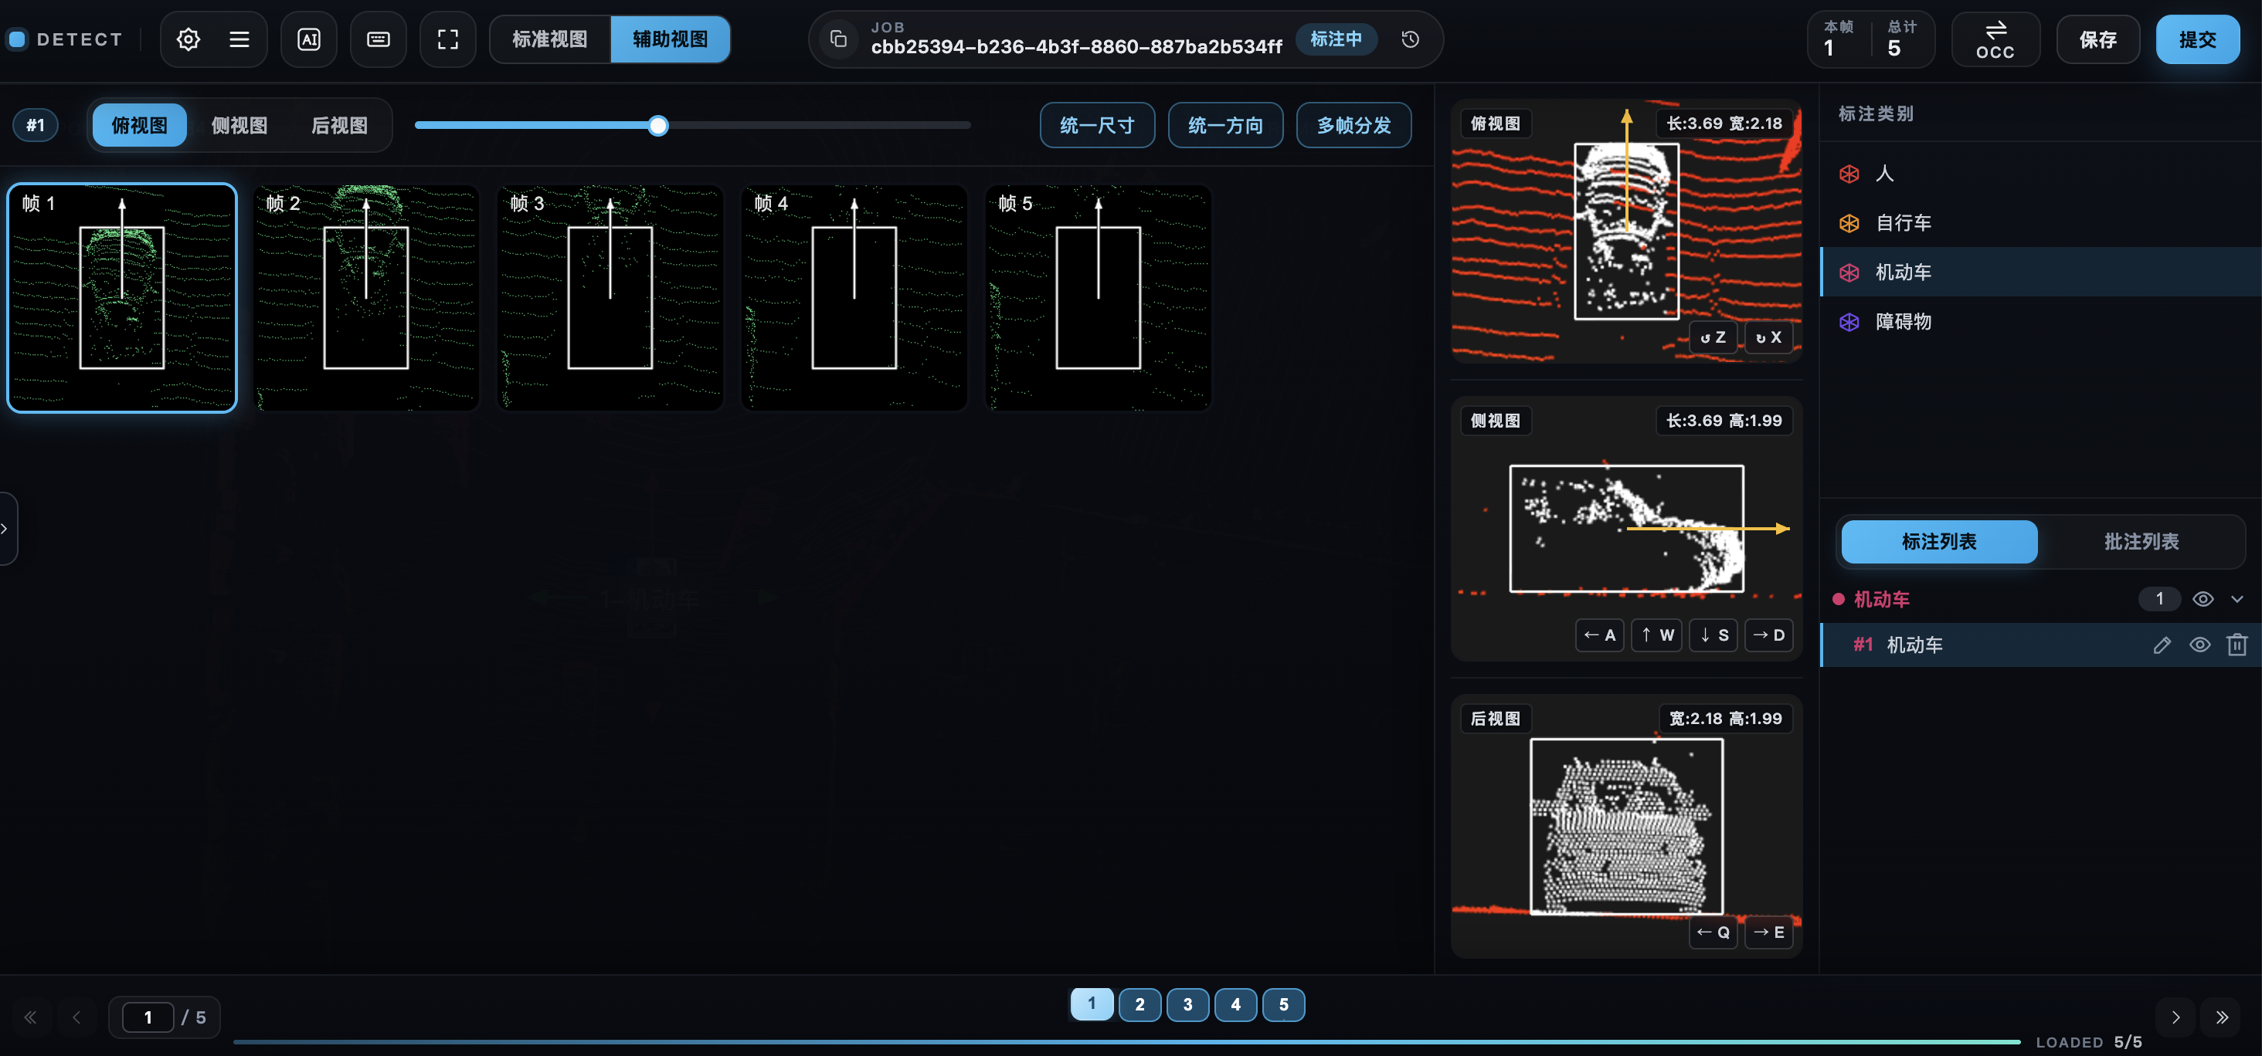2262x1056 pixels.
Task: Rotate the box with the X button
Action: click(x=1768, y=337)
